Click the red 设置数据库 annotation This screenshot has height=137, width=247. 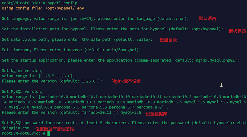click(156, 114)
